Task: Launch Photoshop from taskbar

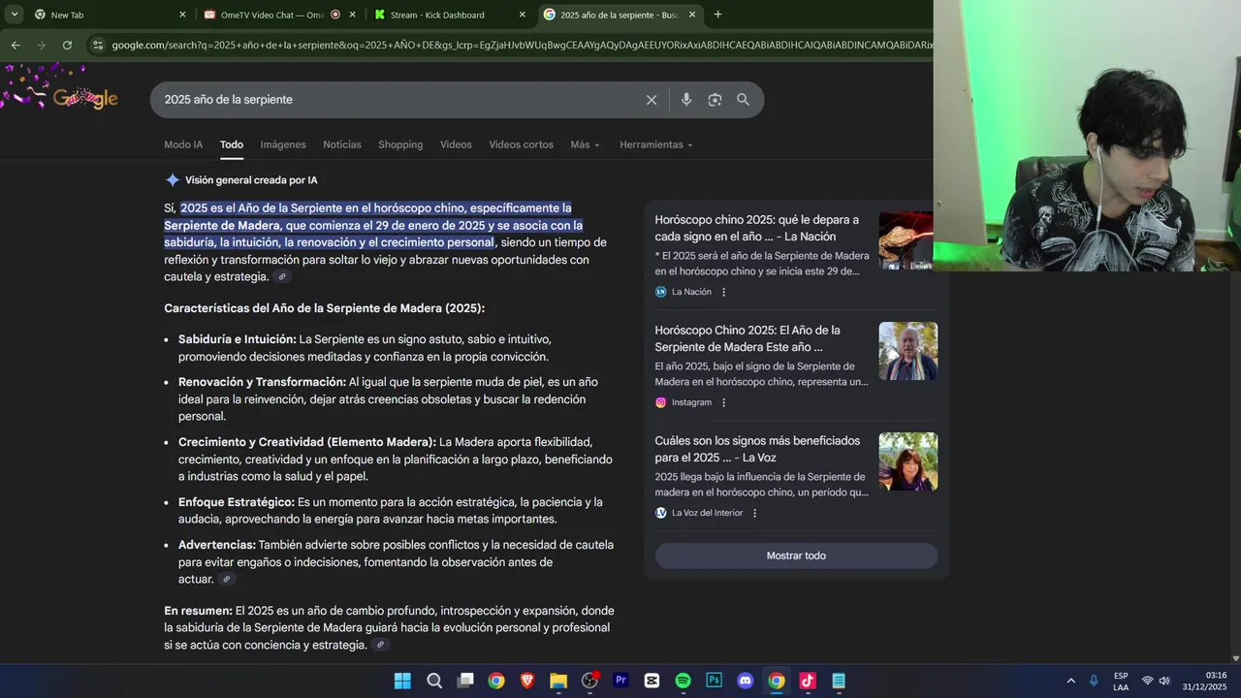Action: (714, 681)
